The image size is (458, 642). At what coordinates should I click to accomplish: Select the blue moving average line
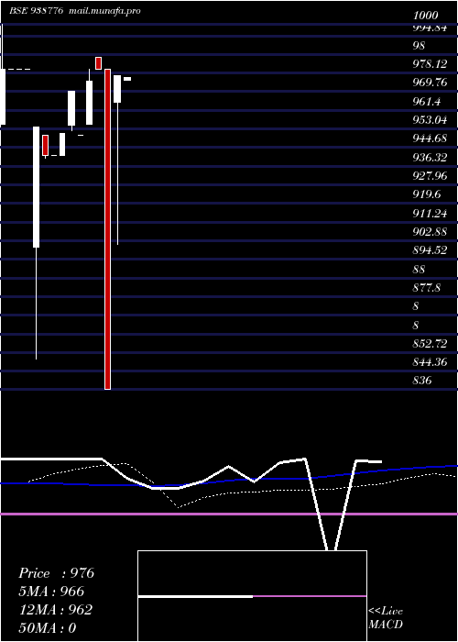pyautogui.click(x=229, y=480)
